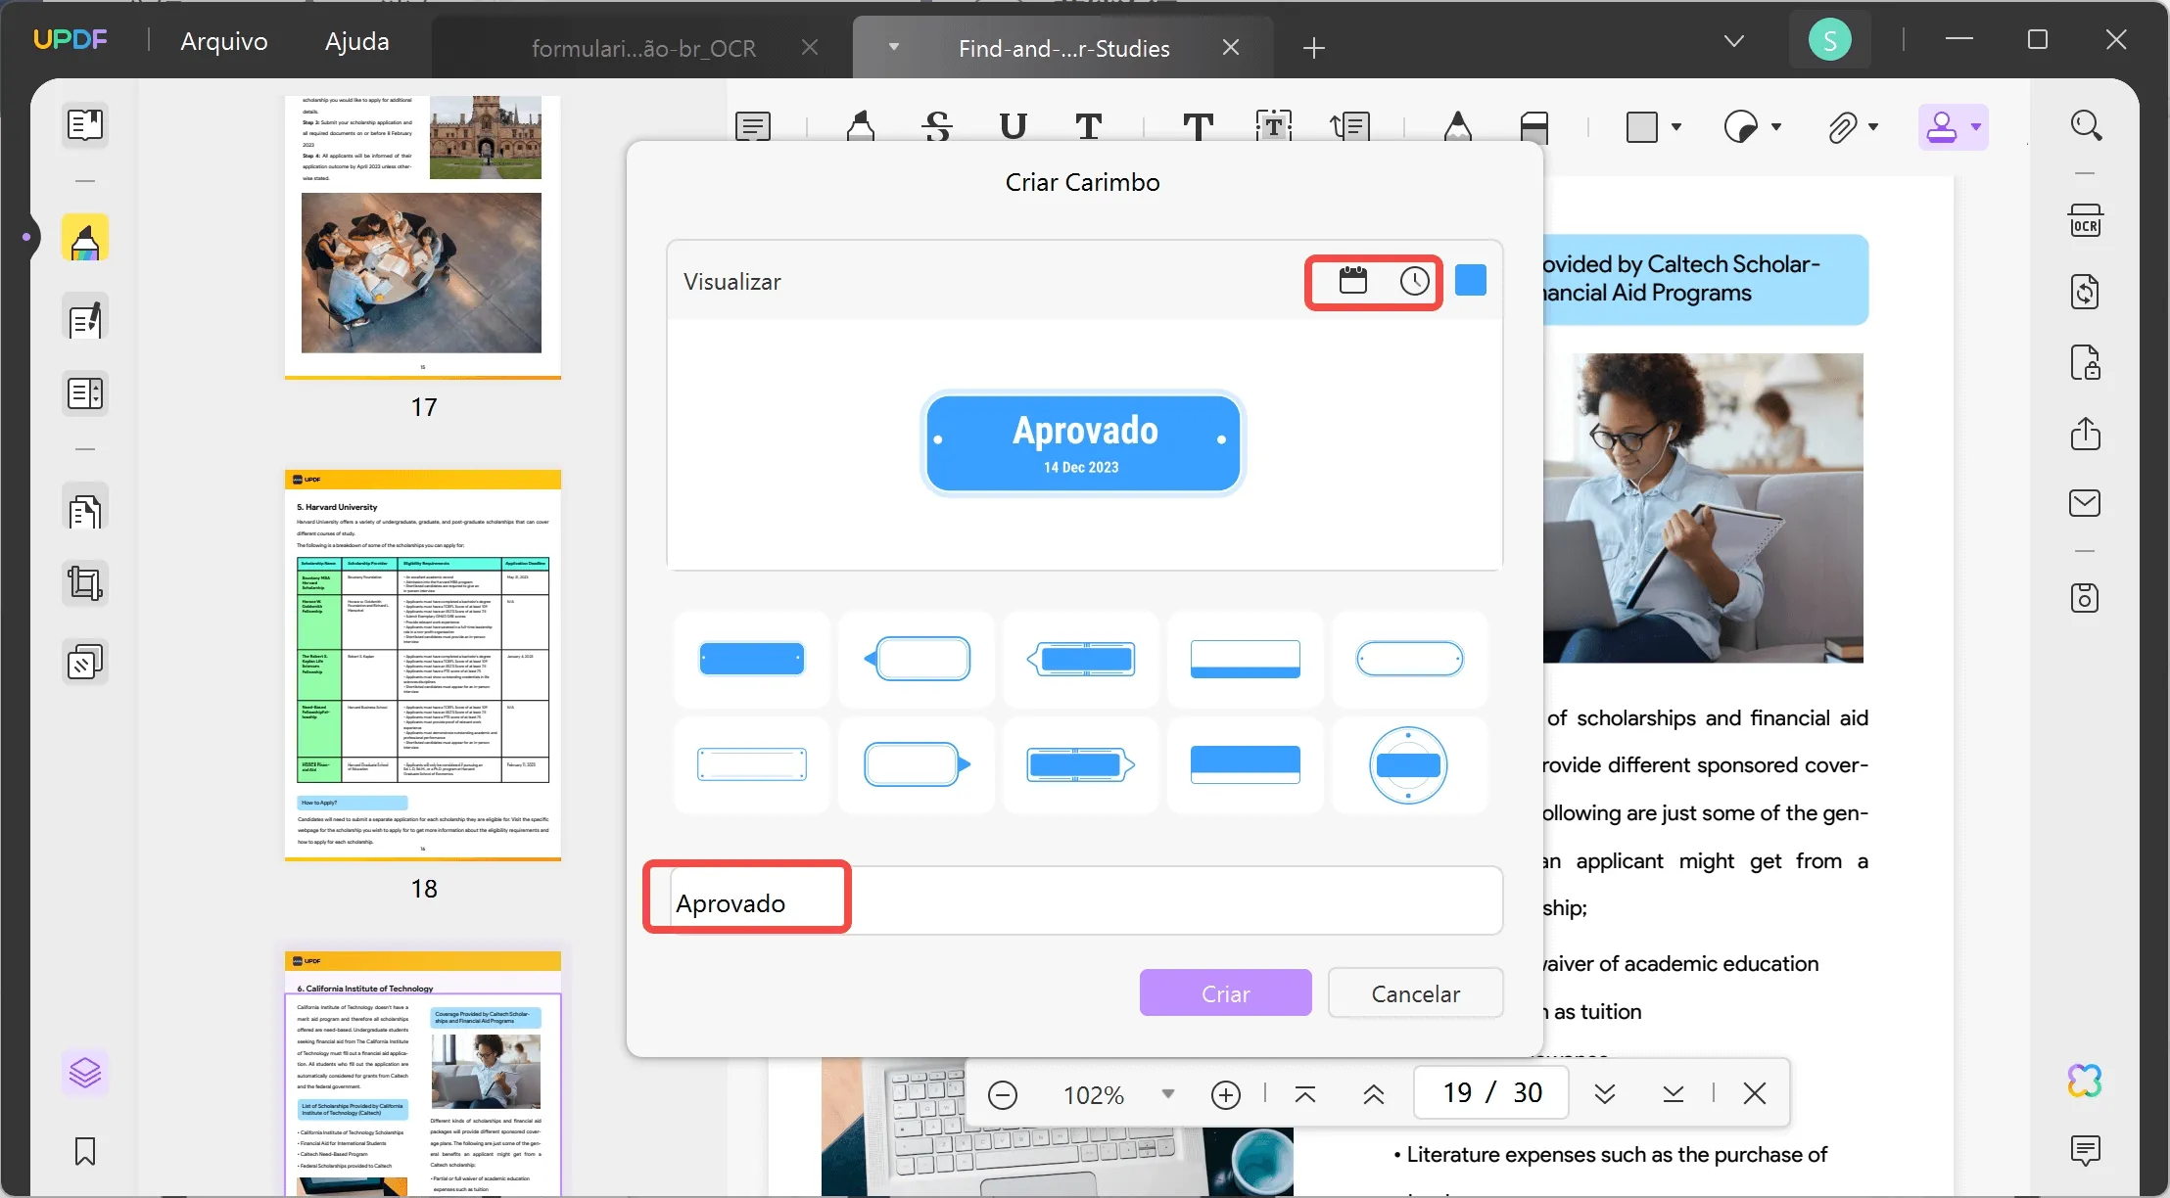Toggle the Layers panel in left sidebar

85,1073
